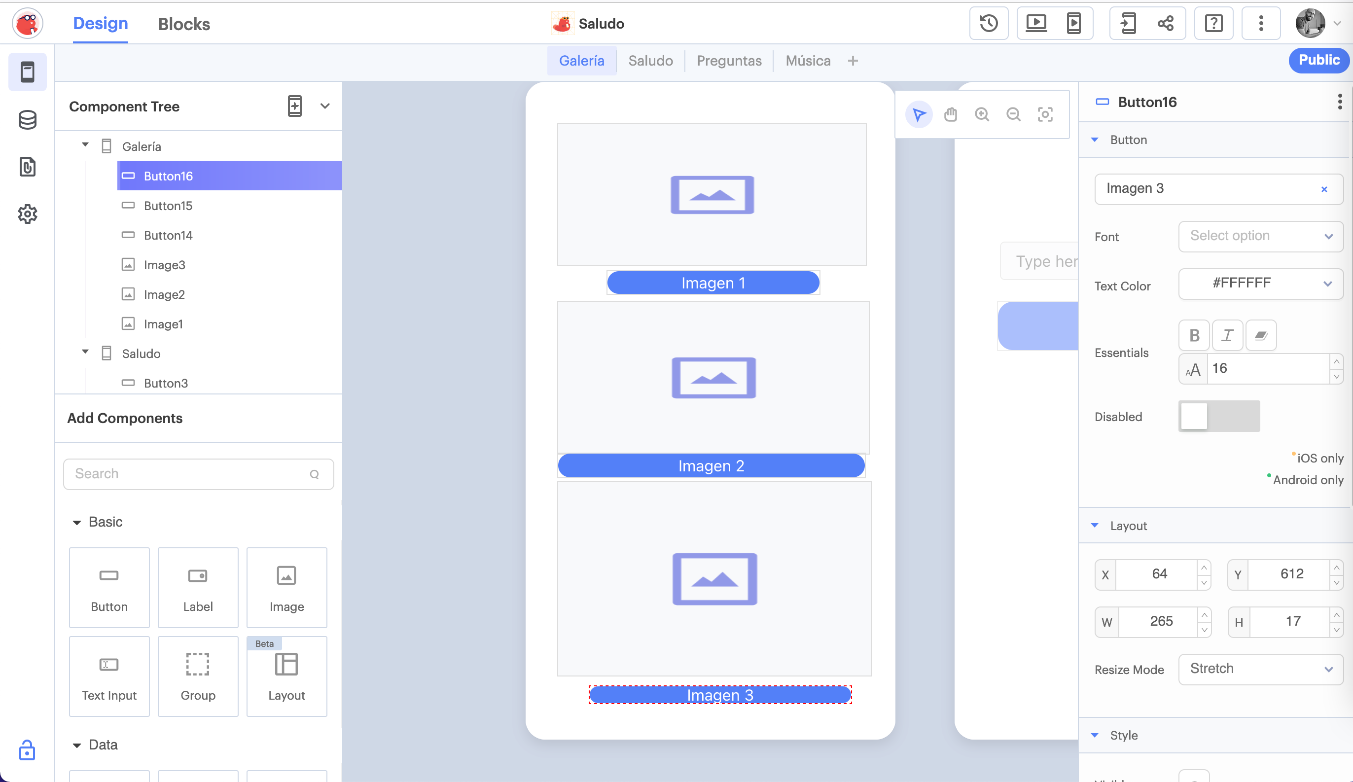Open the settings gear in sidebar
Screen dimensions: 1353x782
pos(28,214)
